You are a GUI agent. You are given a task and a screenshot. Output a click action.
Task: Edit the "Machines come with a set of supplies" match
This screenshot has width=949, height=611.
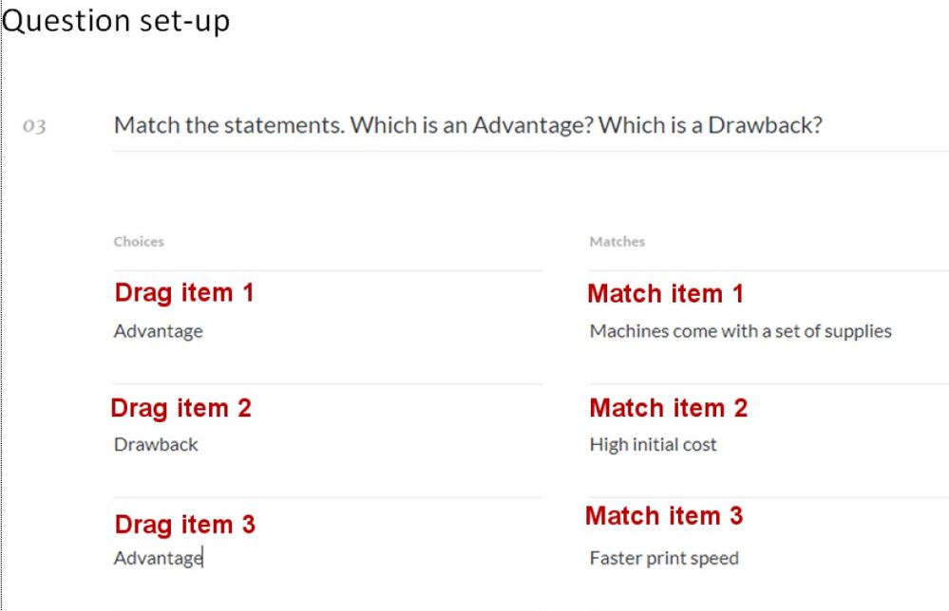[740, 331]
